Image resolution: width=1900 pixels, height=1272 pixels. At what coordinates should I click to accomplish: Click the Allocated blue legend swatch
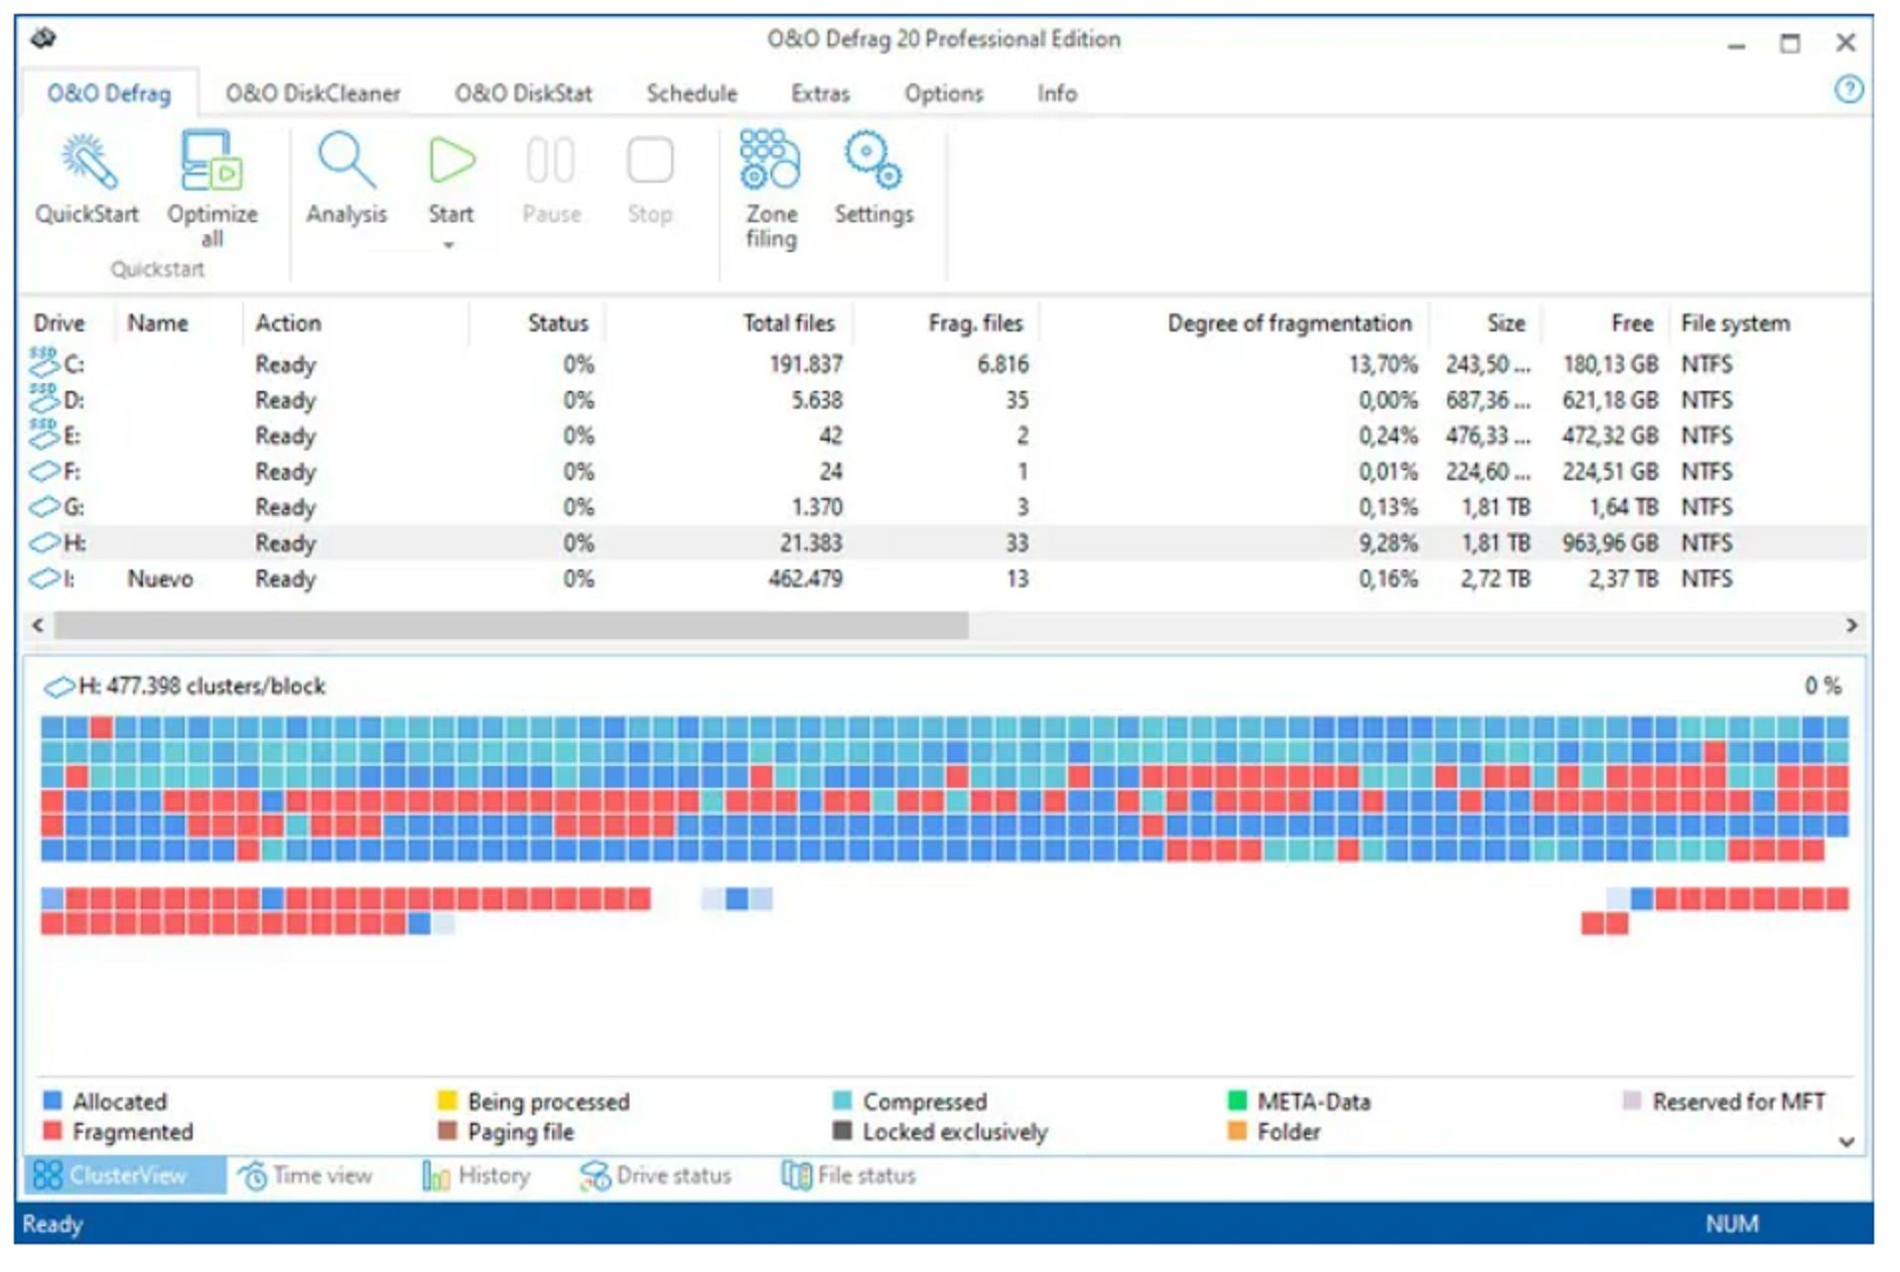point(53,1100)
